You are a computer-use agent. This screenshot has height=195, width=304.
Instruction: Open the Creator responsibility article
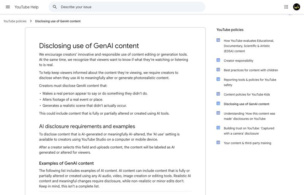(x=239, y=61)
